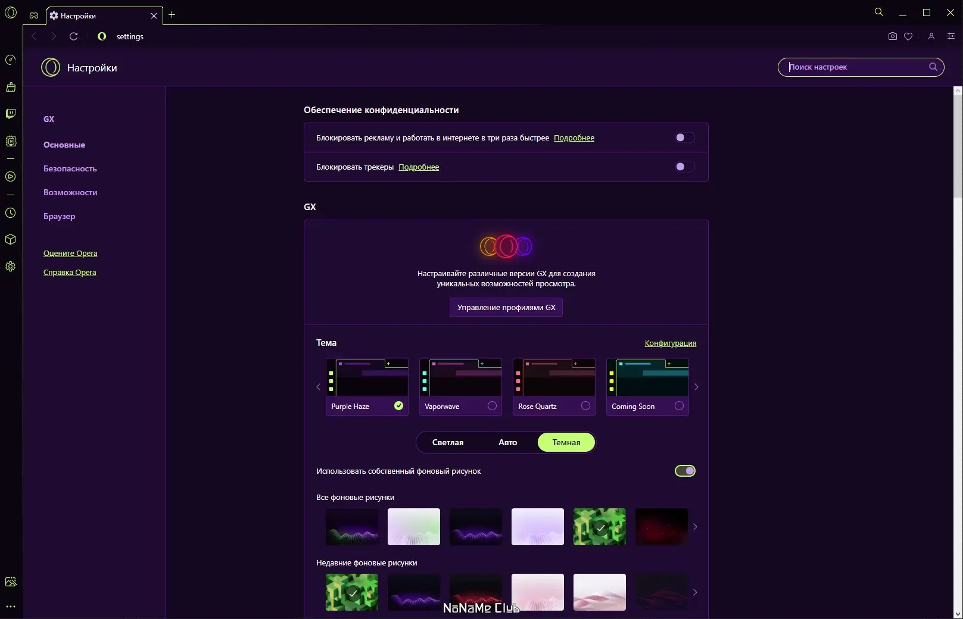The image size is (963, 619).
Task: Choose the Темная appearance mode
Action: [x=566, y=442]
